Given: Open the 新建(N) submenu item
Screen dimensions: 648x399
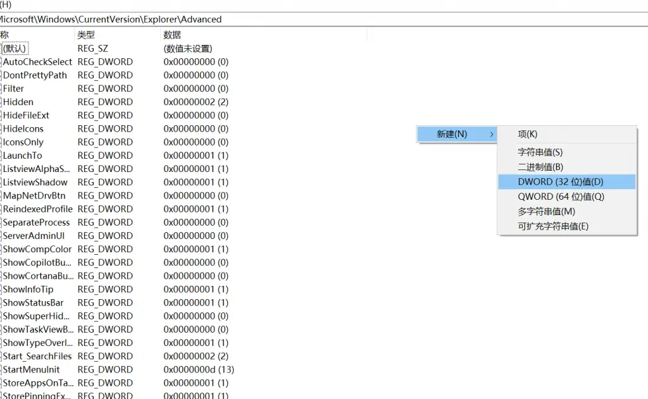Looking at the screenshot, I should (457, 134).
